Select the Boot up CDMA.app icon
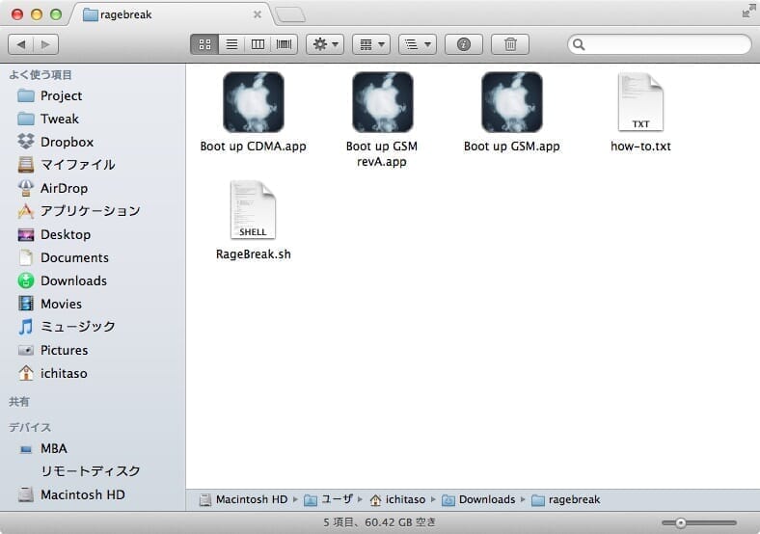Viewport: 760px width, 534px height. click(253, 102)
